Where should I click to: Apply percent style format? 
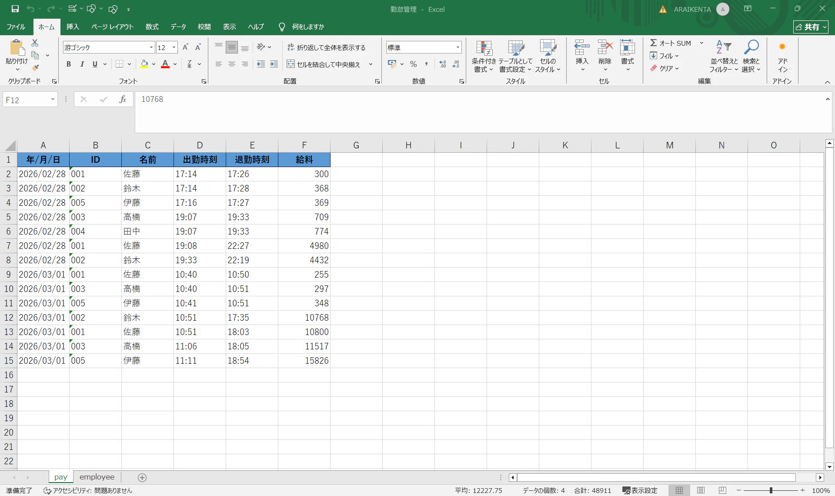[413, 64]
